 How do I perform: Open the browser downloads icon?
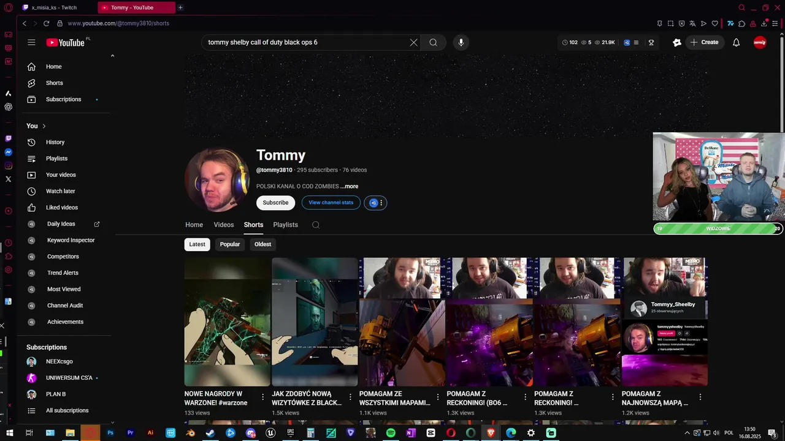(x=764, y=23)
